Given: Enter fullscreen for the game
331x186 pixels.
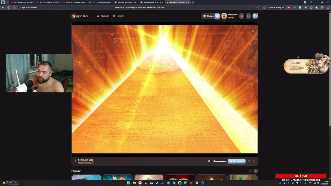Looking at the screenshot, I should pos(254,161).
